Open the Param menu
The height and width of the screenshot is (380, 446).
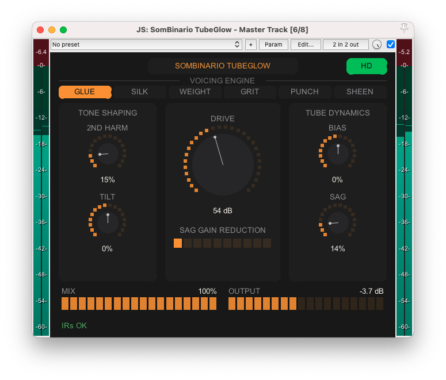pyautogui.click(x=273, y=45)
